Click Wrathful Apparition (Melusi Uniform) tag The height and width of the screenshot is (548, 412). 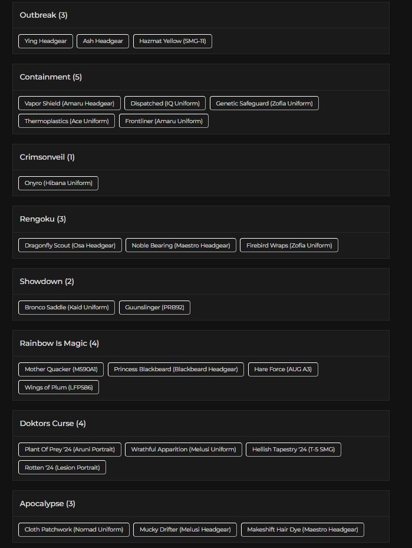click(183, 450)
